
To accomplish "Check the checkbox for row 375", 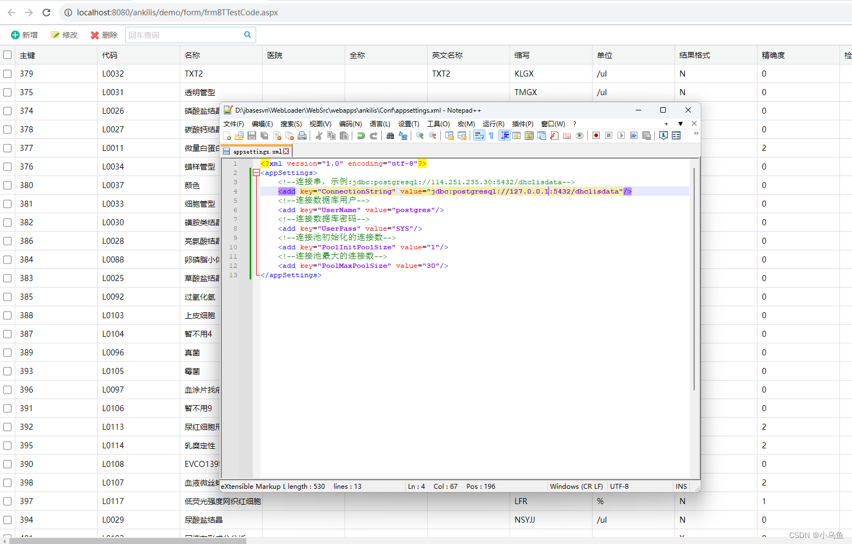I will (8, 92).
